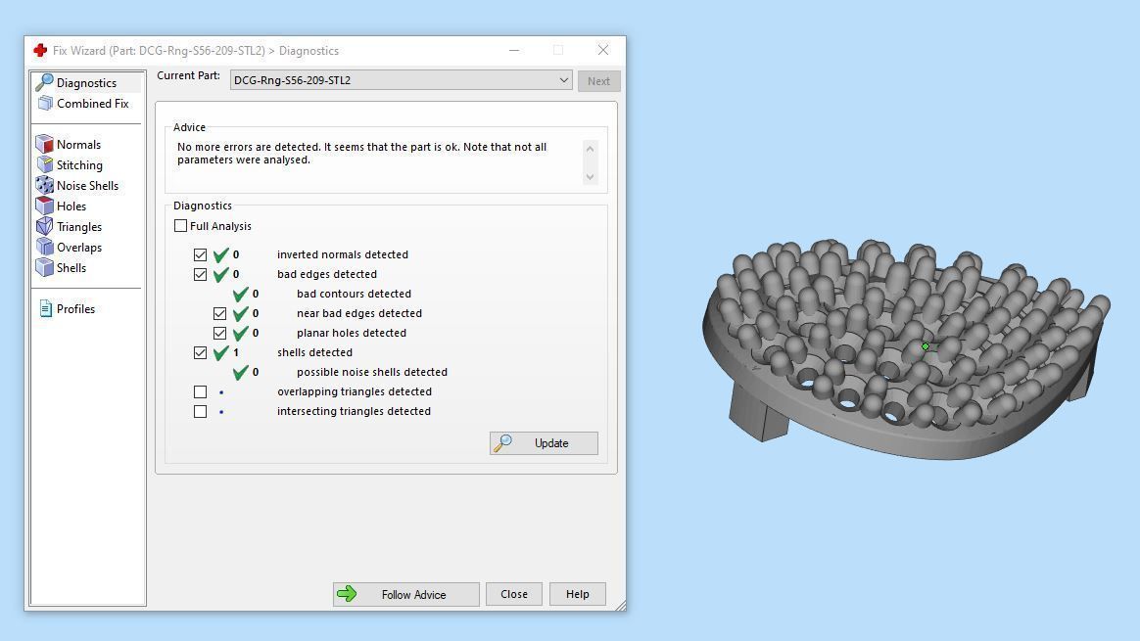Click the Help button
This screenshot has height=641, width=1140.
[577, 594]
